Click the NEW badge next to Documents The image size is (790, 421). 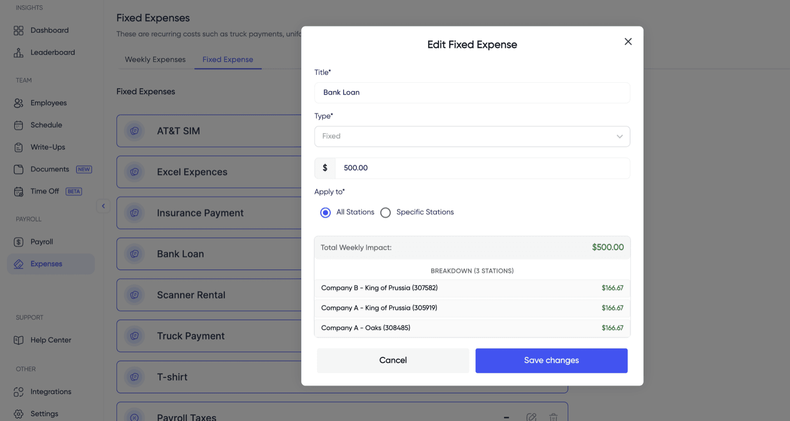(x=84, y=169)
